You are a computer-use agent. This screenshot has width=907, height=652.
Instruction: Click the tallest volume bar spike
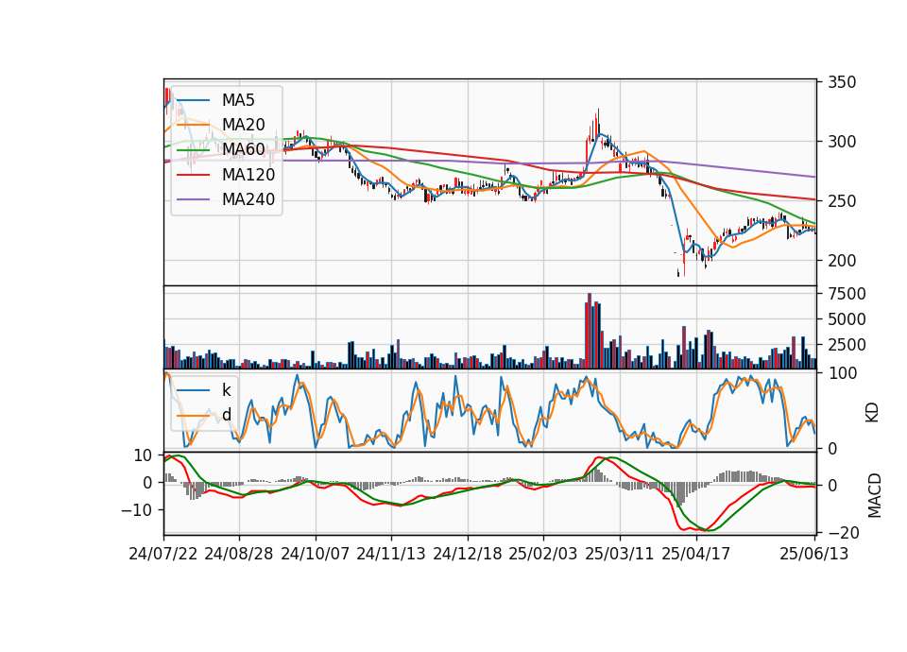pos(590,331)
